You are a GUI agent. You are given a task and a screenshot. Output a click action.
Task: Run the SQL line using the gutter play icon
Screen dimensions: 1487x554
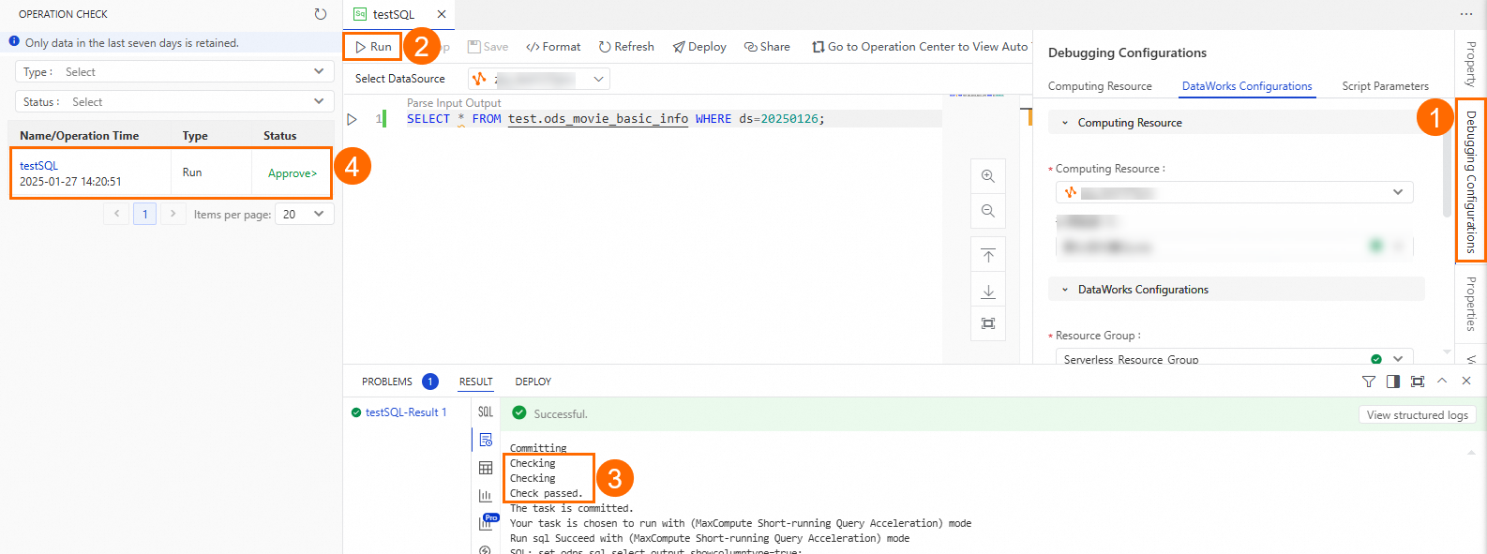point(353,119)
